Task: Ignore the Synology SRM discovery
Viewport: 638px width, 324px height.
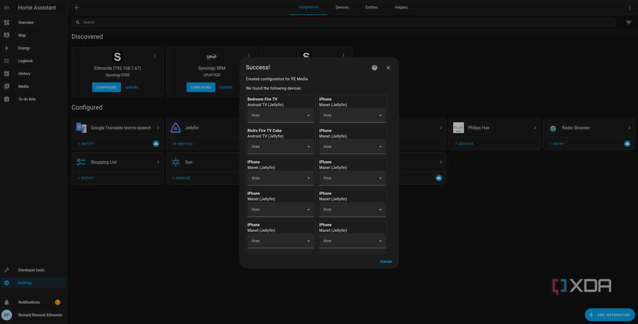Action: pyautogui.click(x=226, y=87)
